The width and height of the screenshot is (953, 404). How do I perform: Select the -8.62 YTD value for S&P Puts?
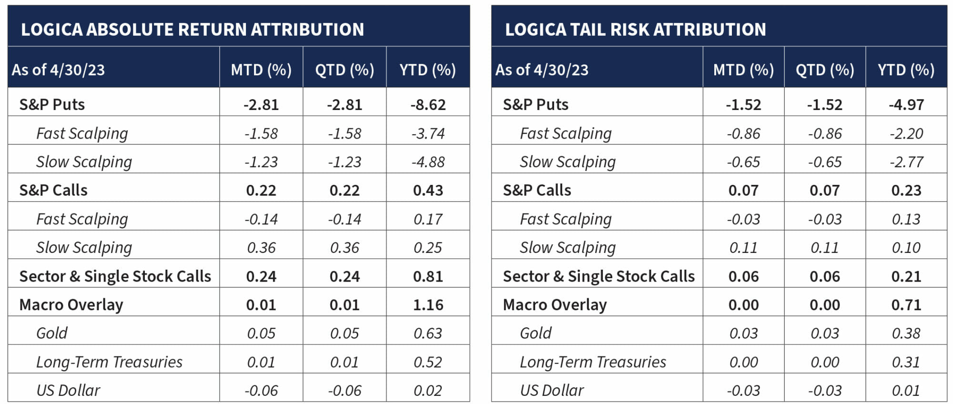428,104
